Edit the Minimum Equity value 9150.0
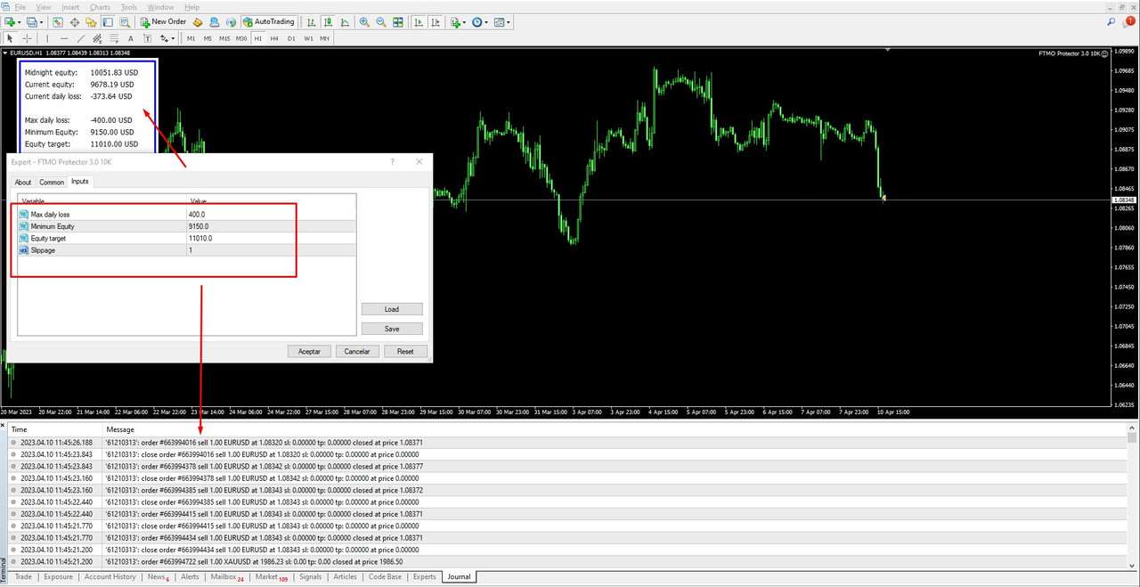This screenshot has width=1140, height=587. click(x=271, y=226)
